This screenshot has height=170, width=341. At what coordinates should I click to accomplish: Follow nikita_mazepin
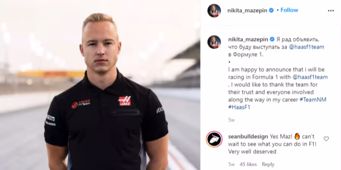pos(289,10)
